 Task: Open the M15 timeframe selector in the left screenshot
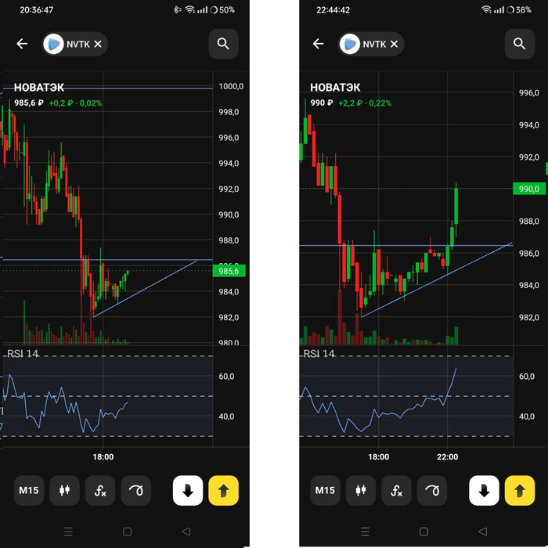(x=29, y=491)
